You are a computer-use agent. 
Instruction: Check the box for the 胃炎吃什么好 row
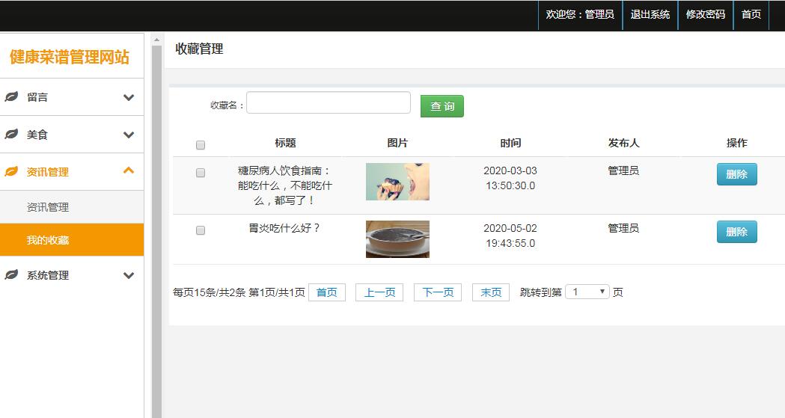(201, 230)
